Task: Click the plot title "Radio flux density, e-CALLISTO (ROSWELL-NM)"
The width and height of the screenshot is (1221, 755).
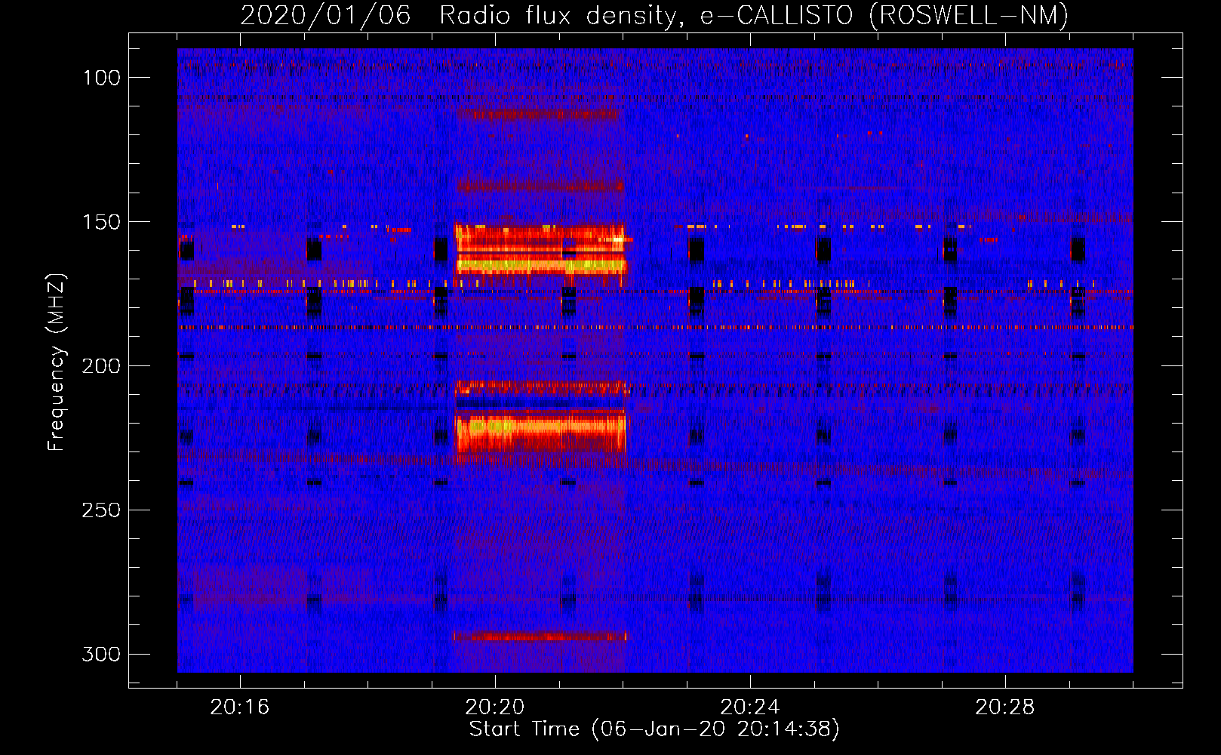Action: pyautogui.click(x=754, y=15)
